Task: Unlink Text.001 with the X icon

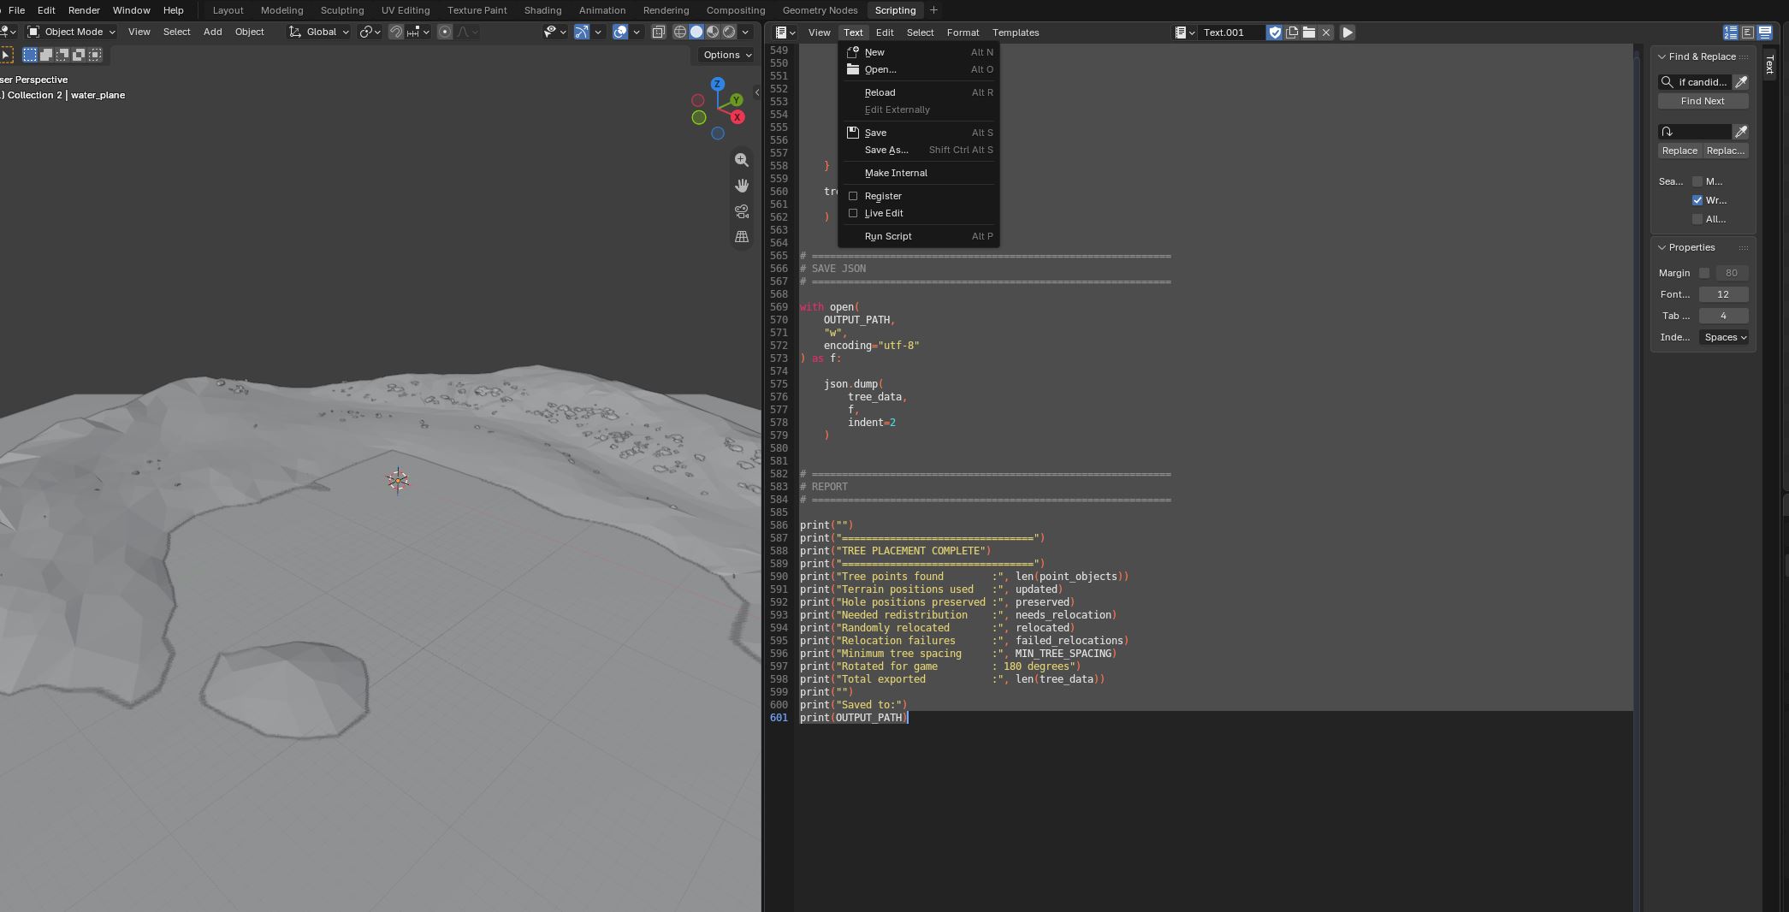Action: (1326, 33)
